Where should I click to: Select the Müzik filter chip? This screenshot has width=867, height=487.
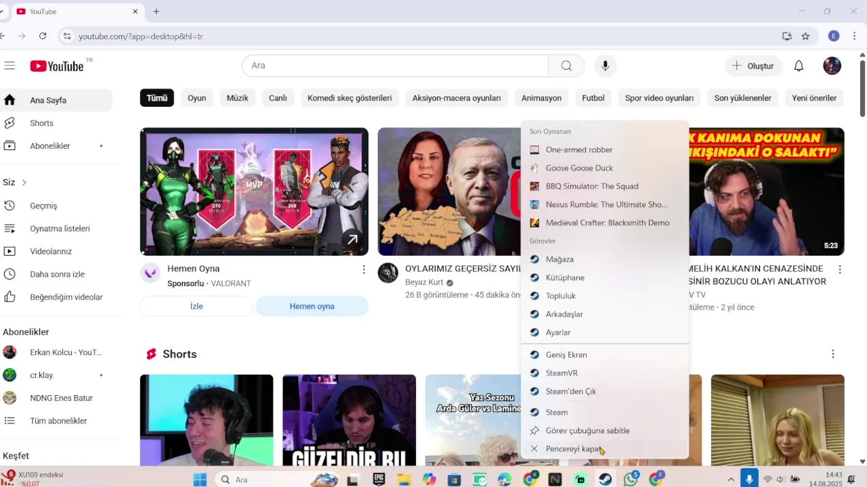[x=237, y=98]
